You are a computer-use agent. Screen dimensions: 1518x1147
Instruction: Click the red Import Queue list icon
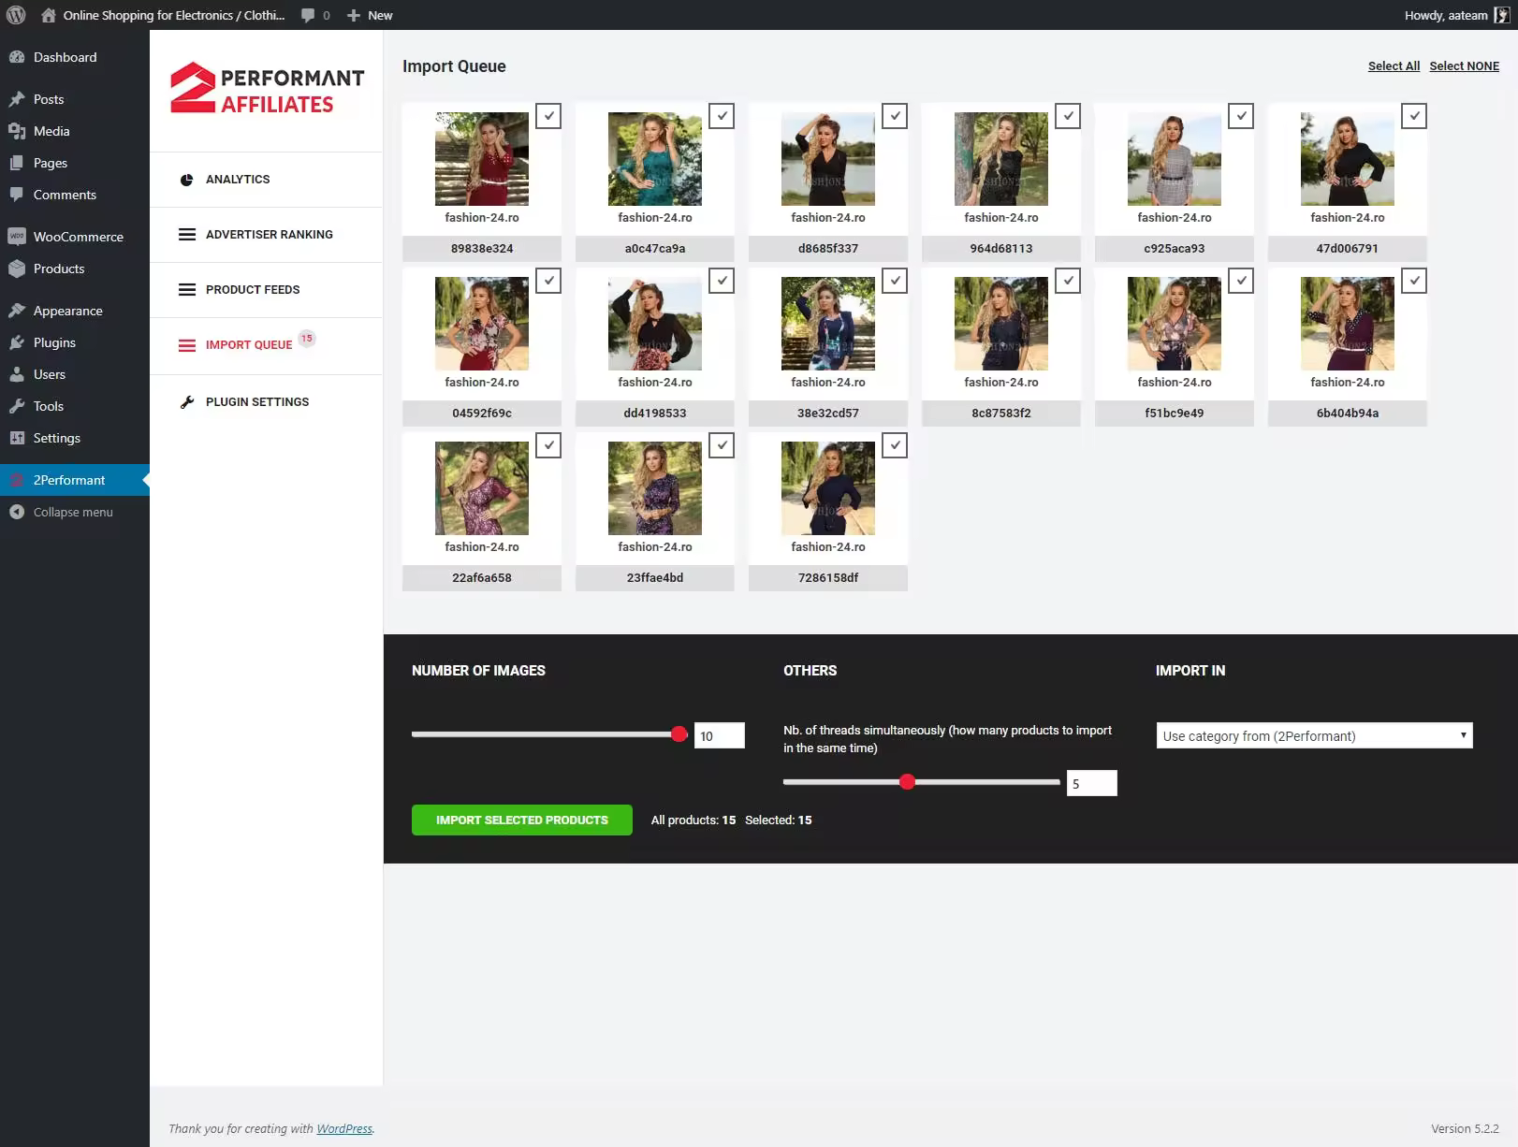(187, 345)
